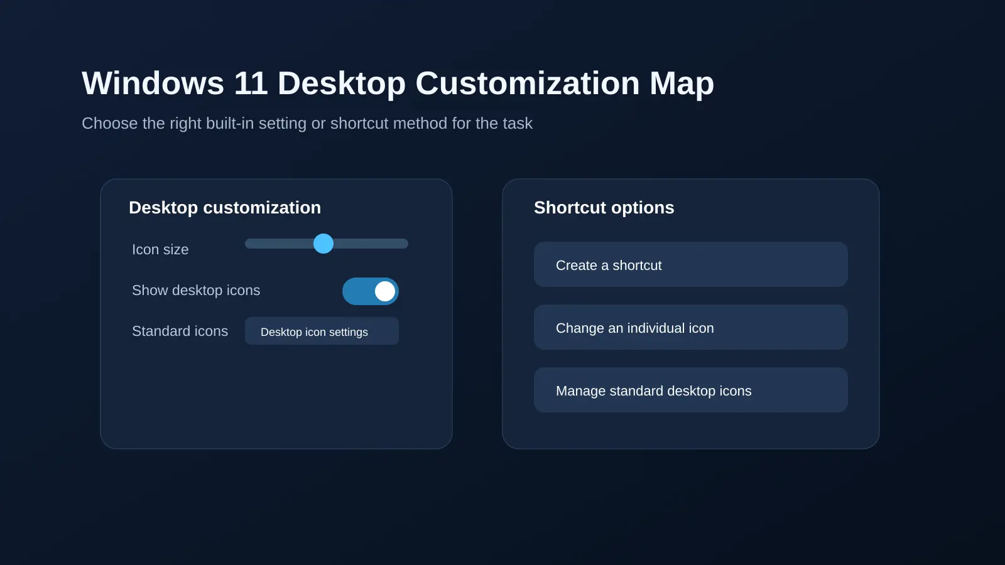Toggle the Show desktop icons switch
The width and height of the screenshot is (1005, 565).
(371, 291)
